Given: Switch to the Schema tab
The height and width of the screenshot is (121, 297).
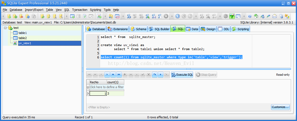Looking at the screenshot, I should pyautogui.click(x=138, y=29).
